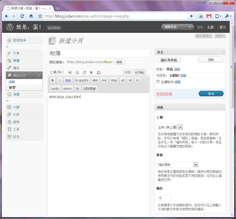Open the parent page dropdown
This screenshot has height=219, width=236.
tap(170, 127)
